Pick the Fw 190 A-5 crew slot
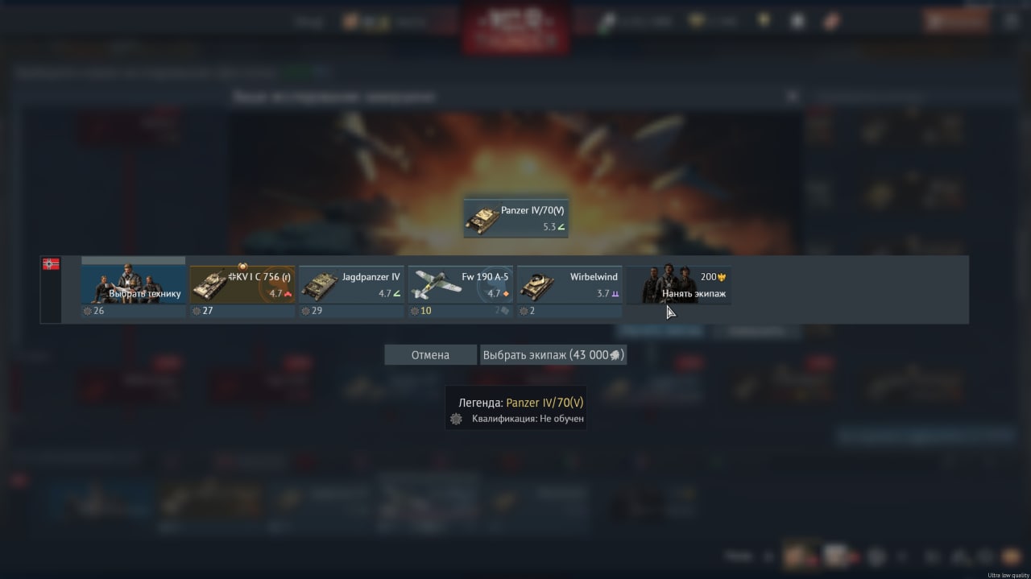Viewport: 1031px width, 579px height. [461, 292]
